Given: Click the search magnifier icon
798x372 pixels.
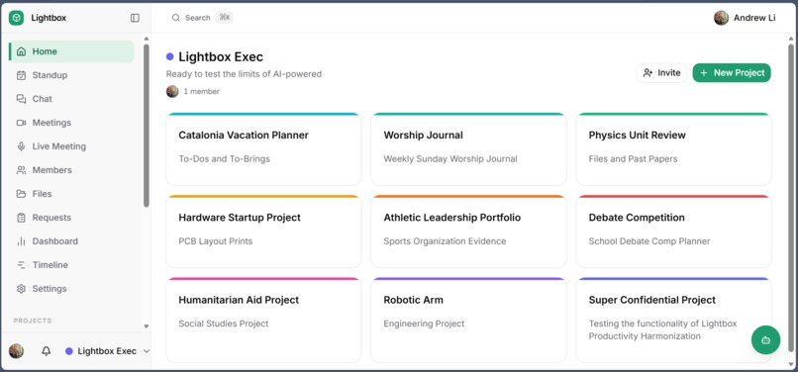Looking at the screenshot, I should click(175, 18).
